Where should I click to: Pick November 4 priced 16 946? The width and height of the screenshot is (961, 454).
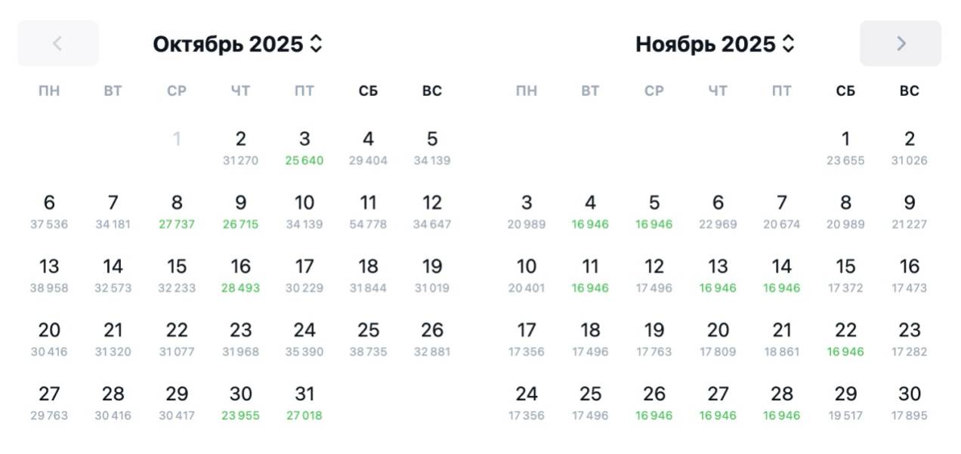[590, 212]
